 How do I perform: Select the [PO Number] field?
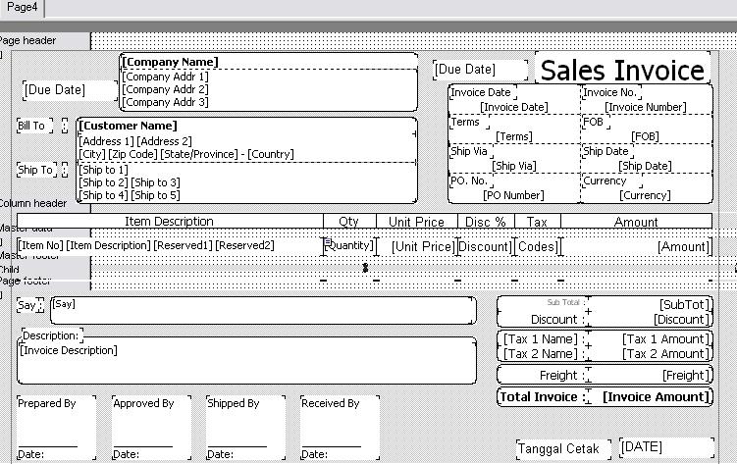[x=512, y=195]
